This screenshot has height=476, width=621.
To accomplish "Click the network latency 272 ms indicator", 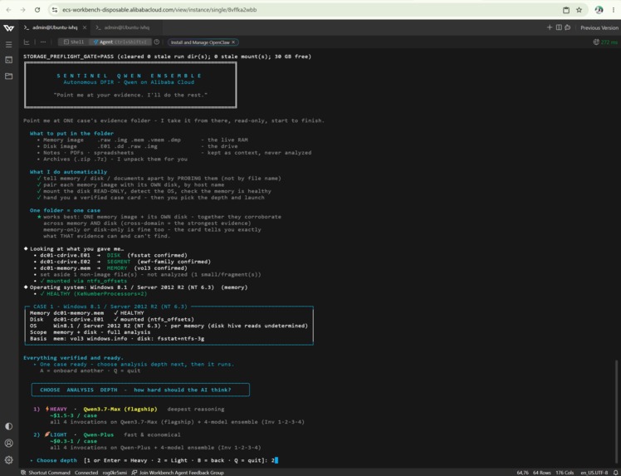I will point(605,42).
